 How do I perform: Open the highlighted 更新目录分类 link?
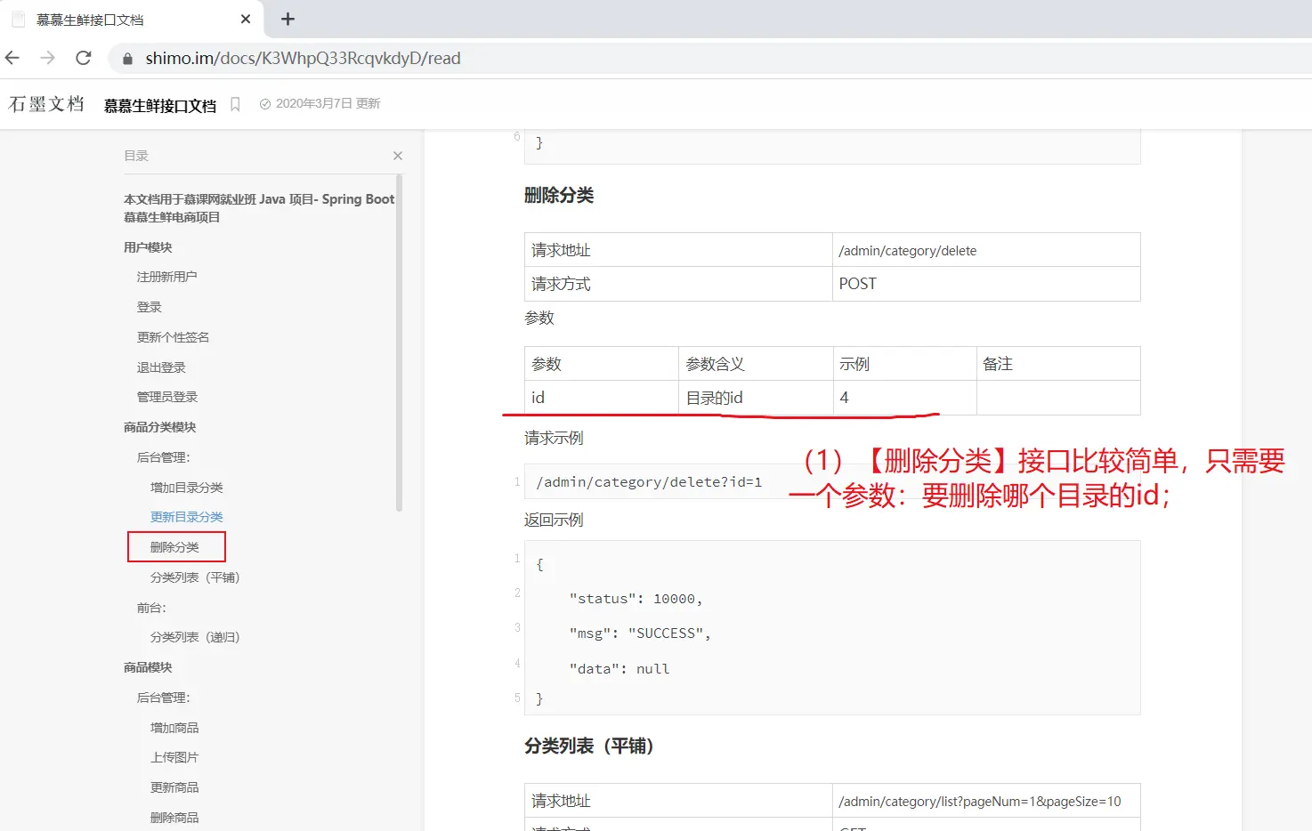(187, 517)
